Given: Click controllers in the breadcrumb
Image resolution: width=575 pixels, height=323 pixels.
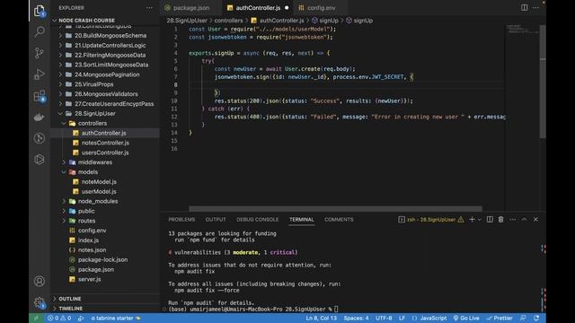Looking at the screenshot, I should (228, 21).
